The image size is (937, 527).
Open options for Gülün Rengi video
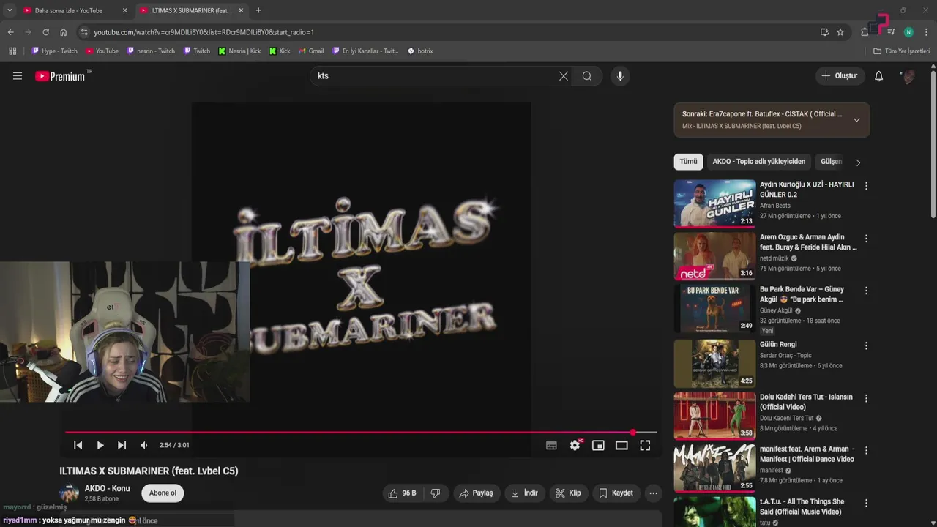point(866,345)
